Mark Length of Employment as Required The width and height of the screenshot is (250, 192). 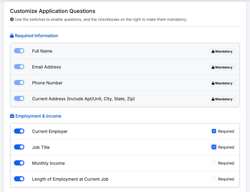pyautogui.click(x=214, y=179)
